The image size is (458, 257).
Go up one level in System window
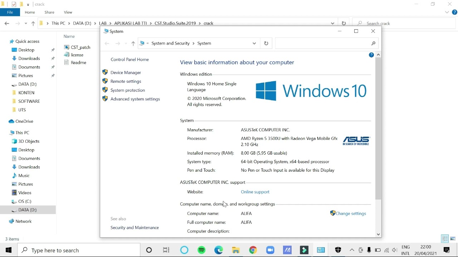(133, 43)
